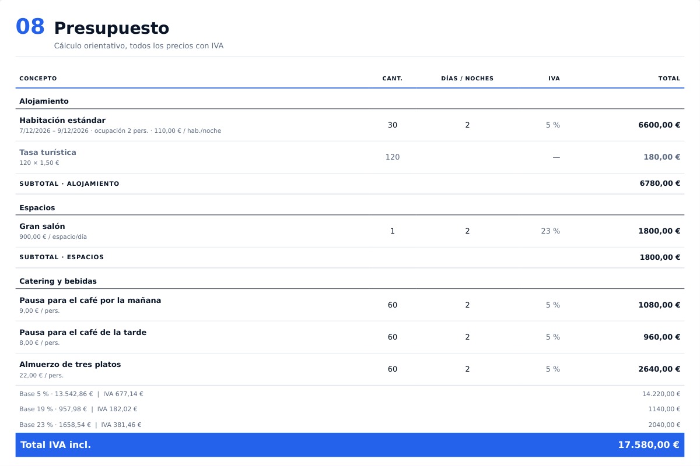The height and width of the screenshot is (466, 700).
Task: Click the "Catering y bebidas" group title
Action: coord(58,281)
